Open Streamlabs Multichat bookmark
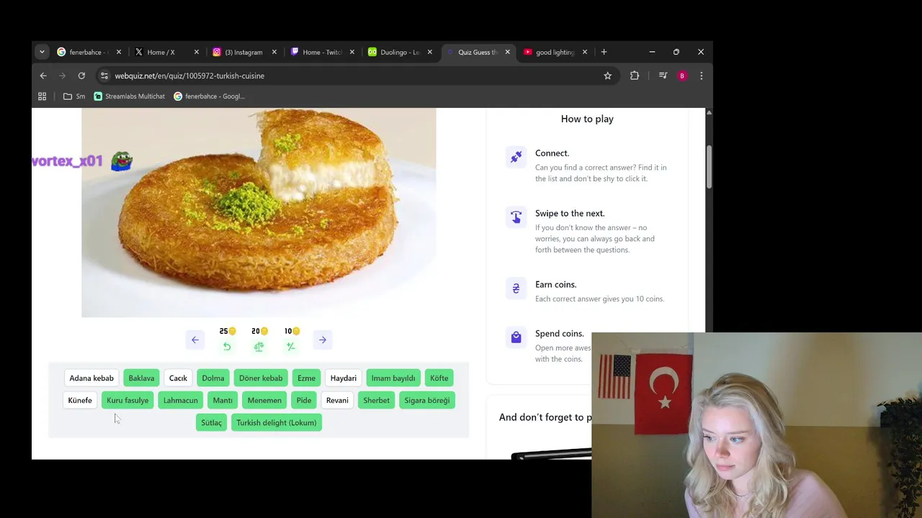This screenshot has width=922, height=518. tap(129, 96)
